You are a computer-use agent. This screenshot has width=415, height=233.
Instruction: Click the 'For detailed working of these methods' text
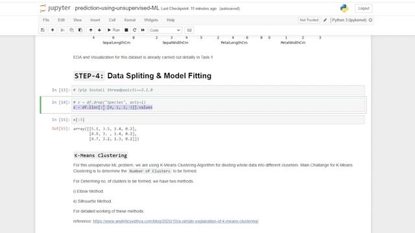tap(108, 212)
